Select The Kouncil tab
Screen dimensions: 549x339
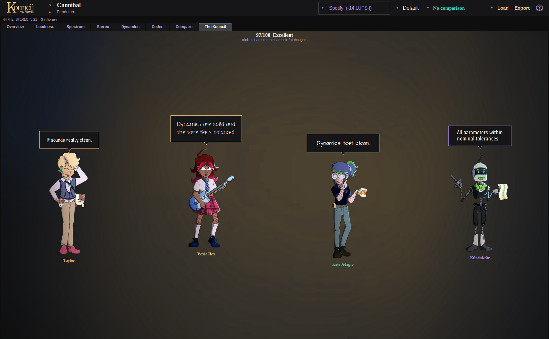click(x=215, y=27)
